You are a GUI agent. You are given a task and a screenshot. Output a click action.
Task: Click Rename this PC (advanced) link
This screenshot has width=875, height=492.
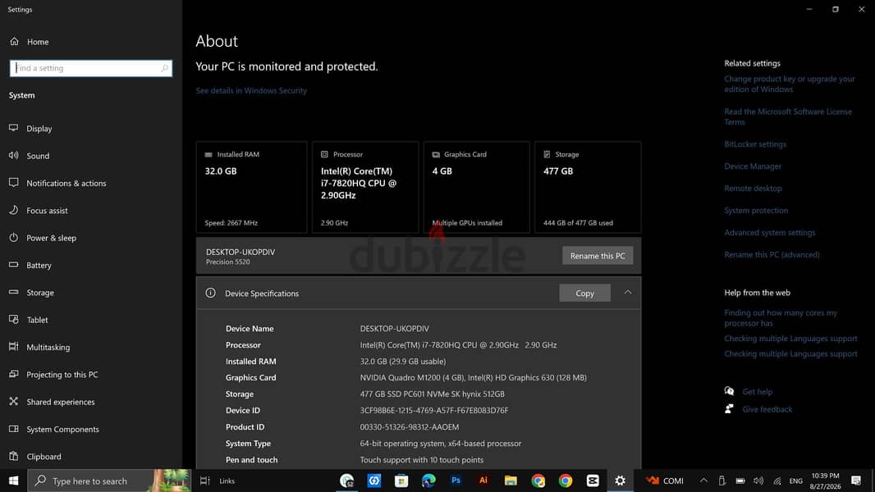[772, 255]
